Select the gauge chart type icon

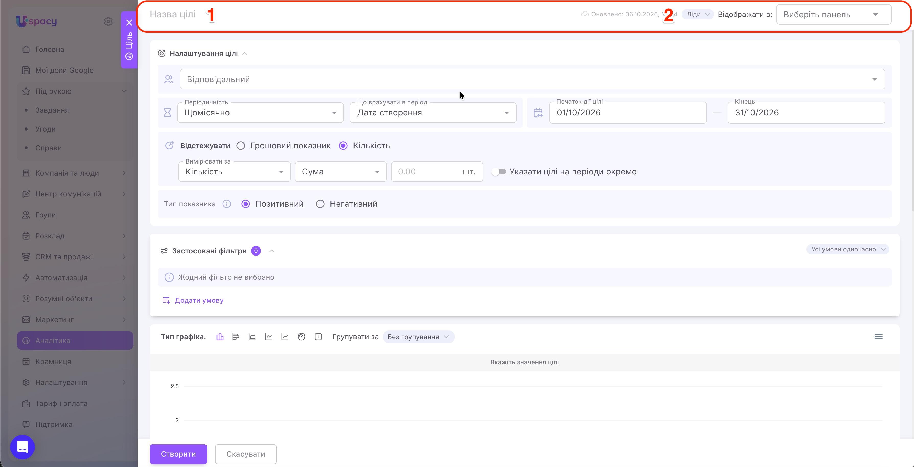(302, 337)
